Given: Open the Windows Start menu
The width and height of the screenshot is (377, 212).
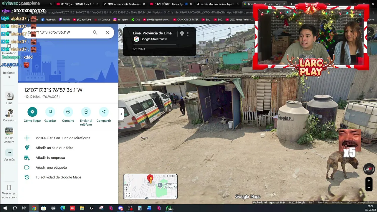Looking at the screenshot, I should point(5,208).
